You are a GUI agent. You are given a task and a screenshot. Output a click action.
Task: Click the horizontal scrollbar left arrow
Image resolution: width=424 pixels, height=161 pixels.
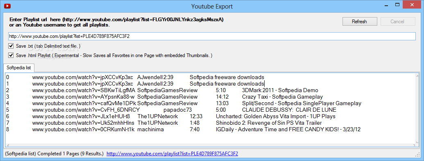tap(7, 145)
